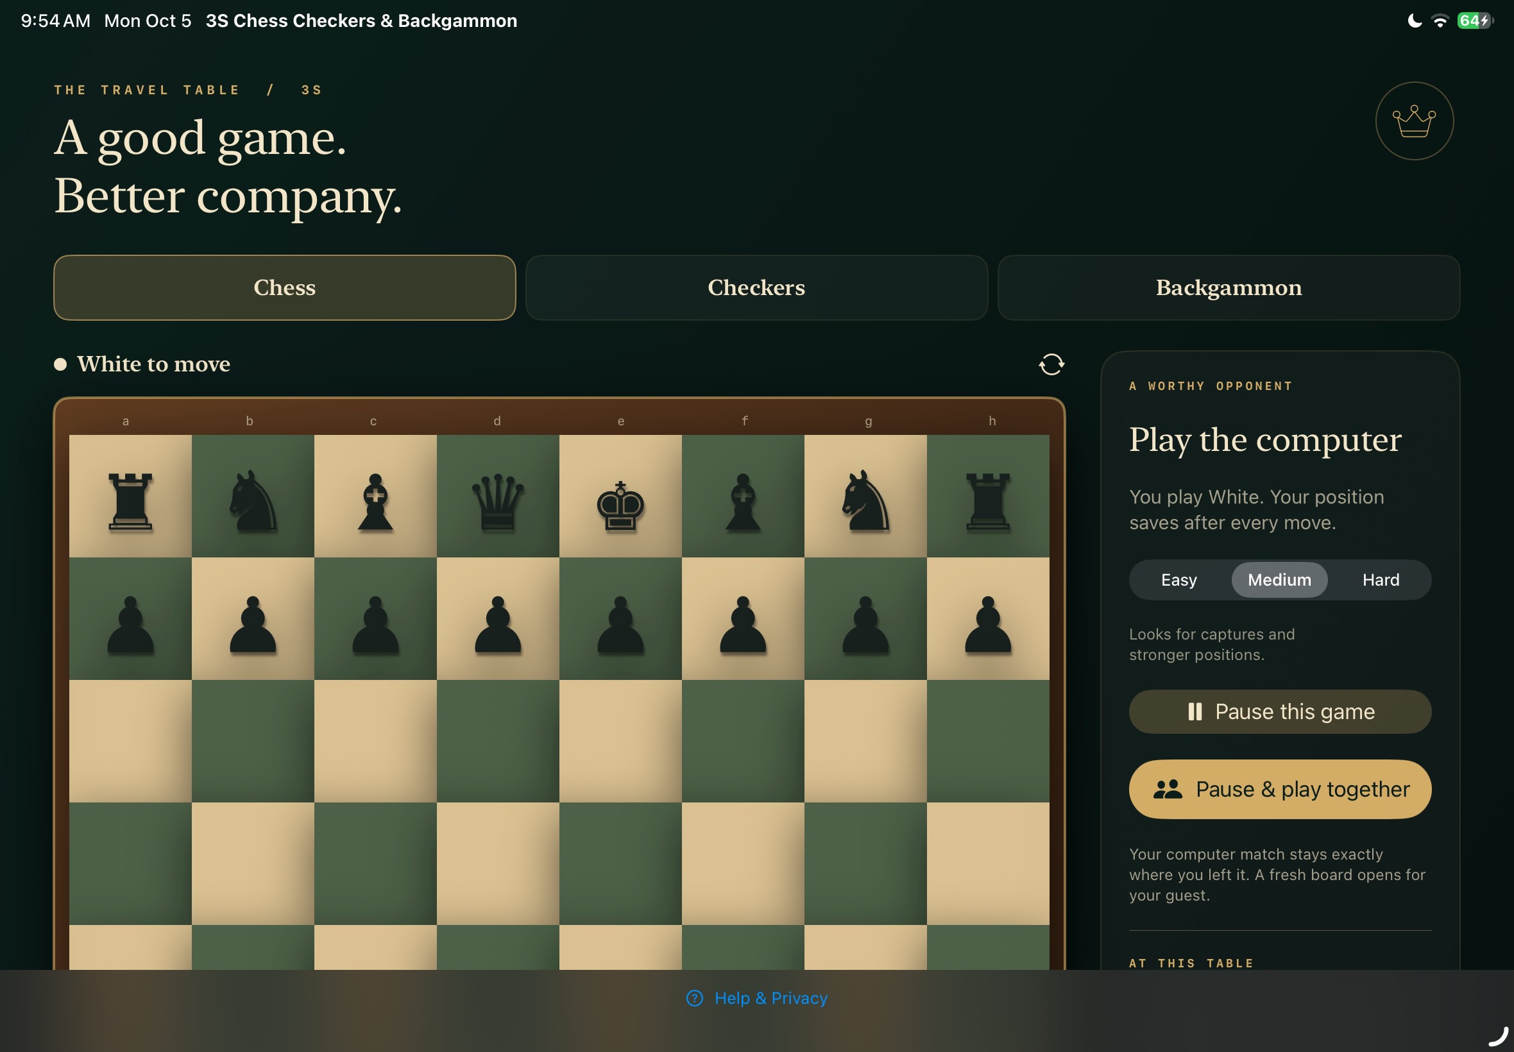Screen dimensions: 1514x1052
Task: Select the black pawn on g-file
Action: click(x=865, y=624)
